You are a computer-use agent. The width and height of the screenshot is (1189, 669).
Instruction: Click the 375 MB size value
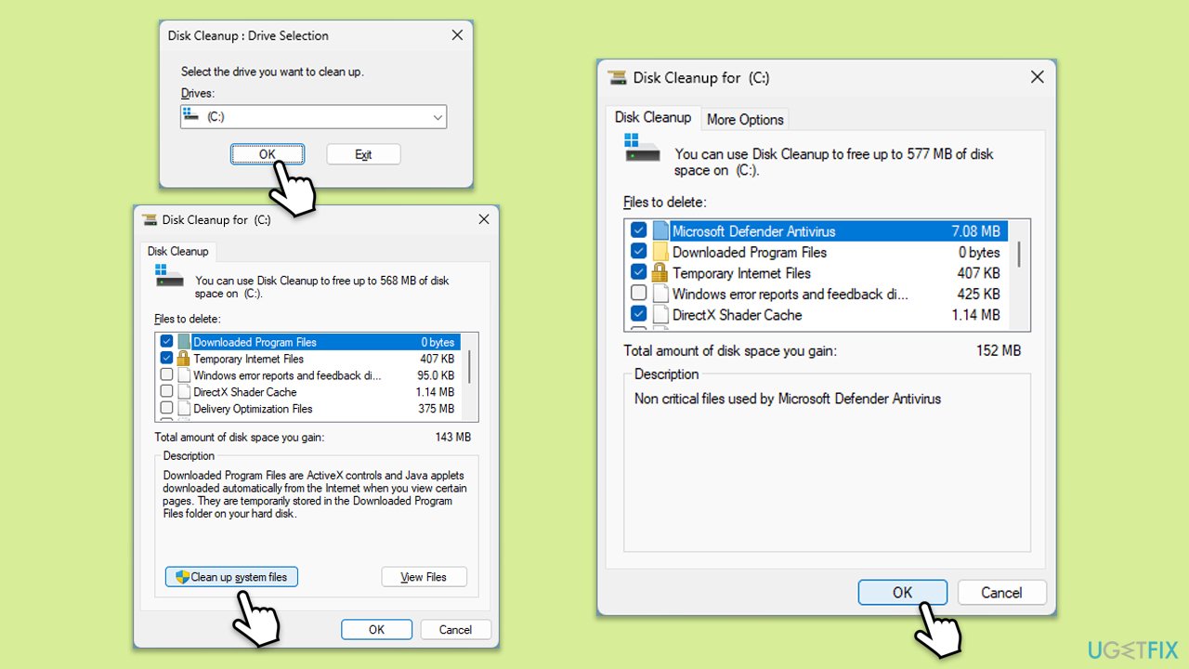[x=436, y=409]
